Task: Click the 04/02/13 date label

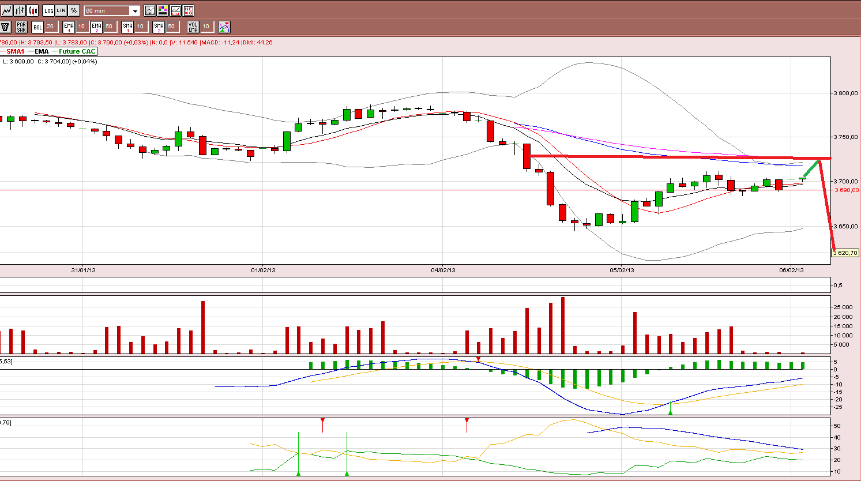Action: click(x=443, y=270)
